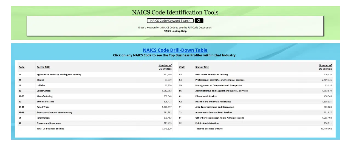Viewport: 351px width, 146px height.
Task: Select Arts, Entertainment, and Recreation sector
Action: click(215, 107)
